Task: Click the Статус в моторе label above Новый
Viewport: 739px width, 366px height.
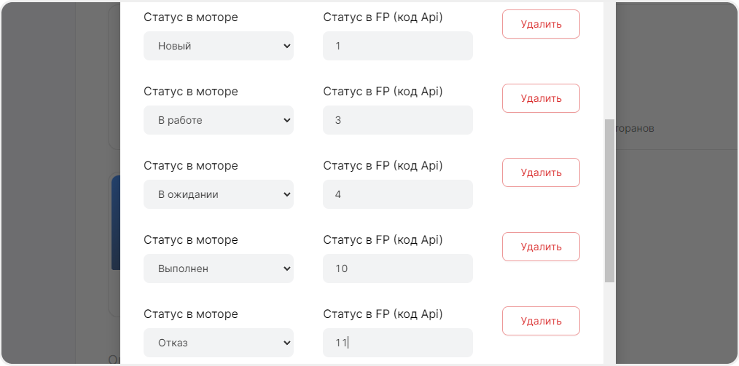Action: tap(191, 17)
